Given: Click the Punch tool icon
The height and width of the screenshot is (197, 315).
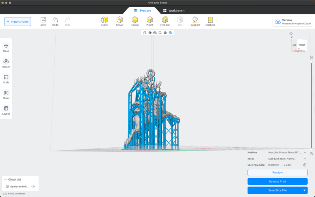Looking at the screenshot, I should (150, 21).
